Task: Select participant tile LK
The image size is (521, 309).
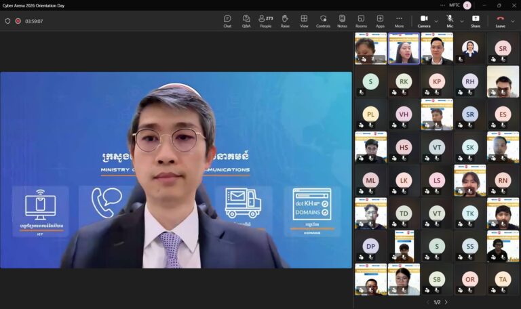Action: click(404, 180)
